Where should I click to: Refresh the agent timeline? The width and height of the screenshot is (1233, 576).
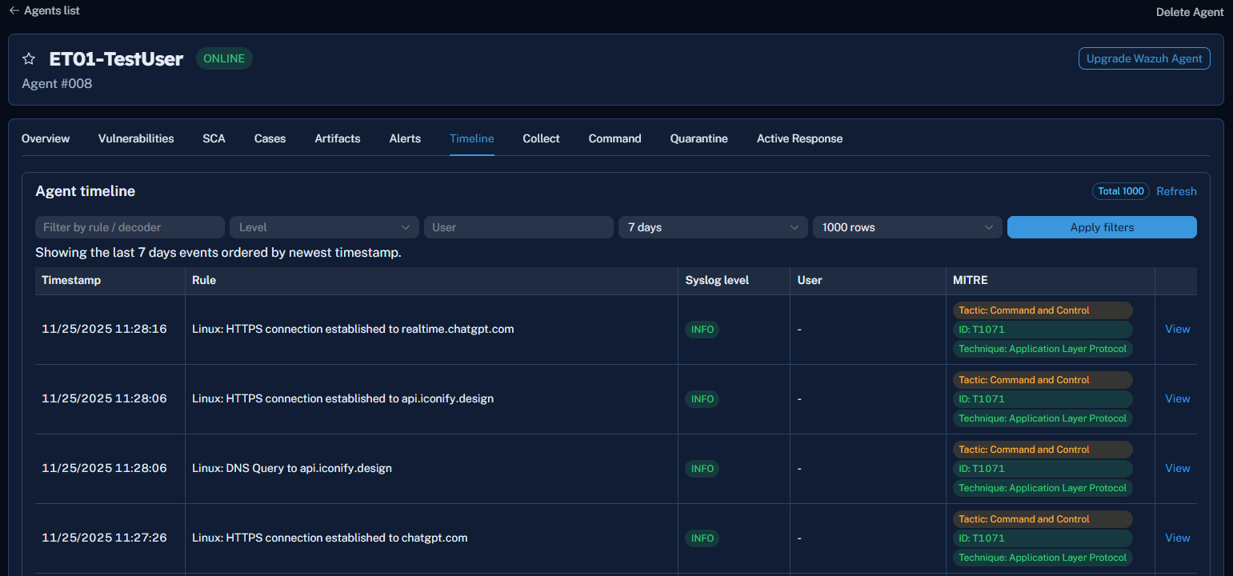pyautogui.click(x=1176, y=191)
